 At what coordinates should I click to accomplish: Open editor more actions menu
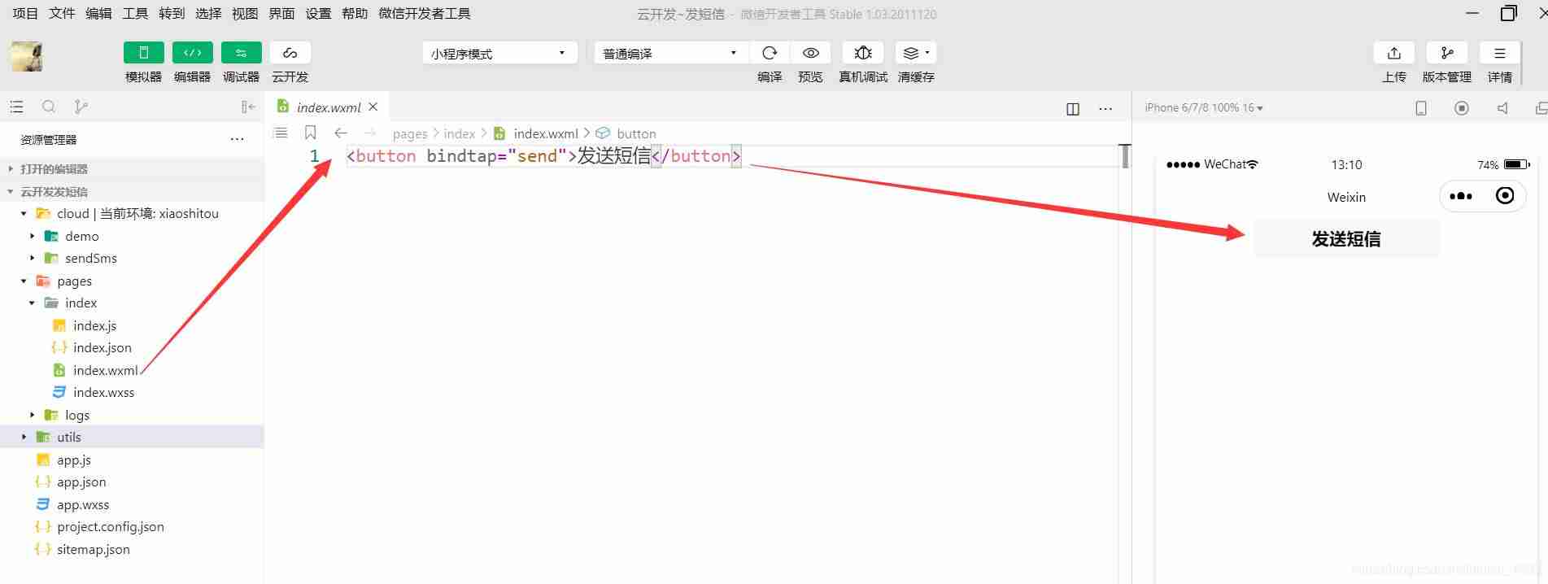tap(1105, 108)
